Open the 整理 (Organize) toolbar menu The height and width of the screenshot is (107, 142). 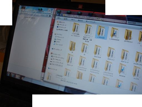pyautogui.click(x=59, y=18)
